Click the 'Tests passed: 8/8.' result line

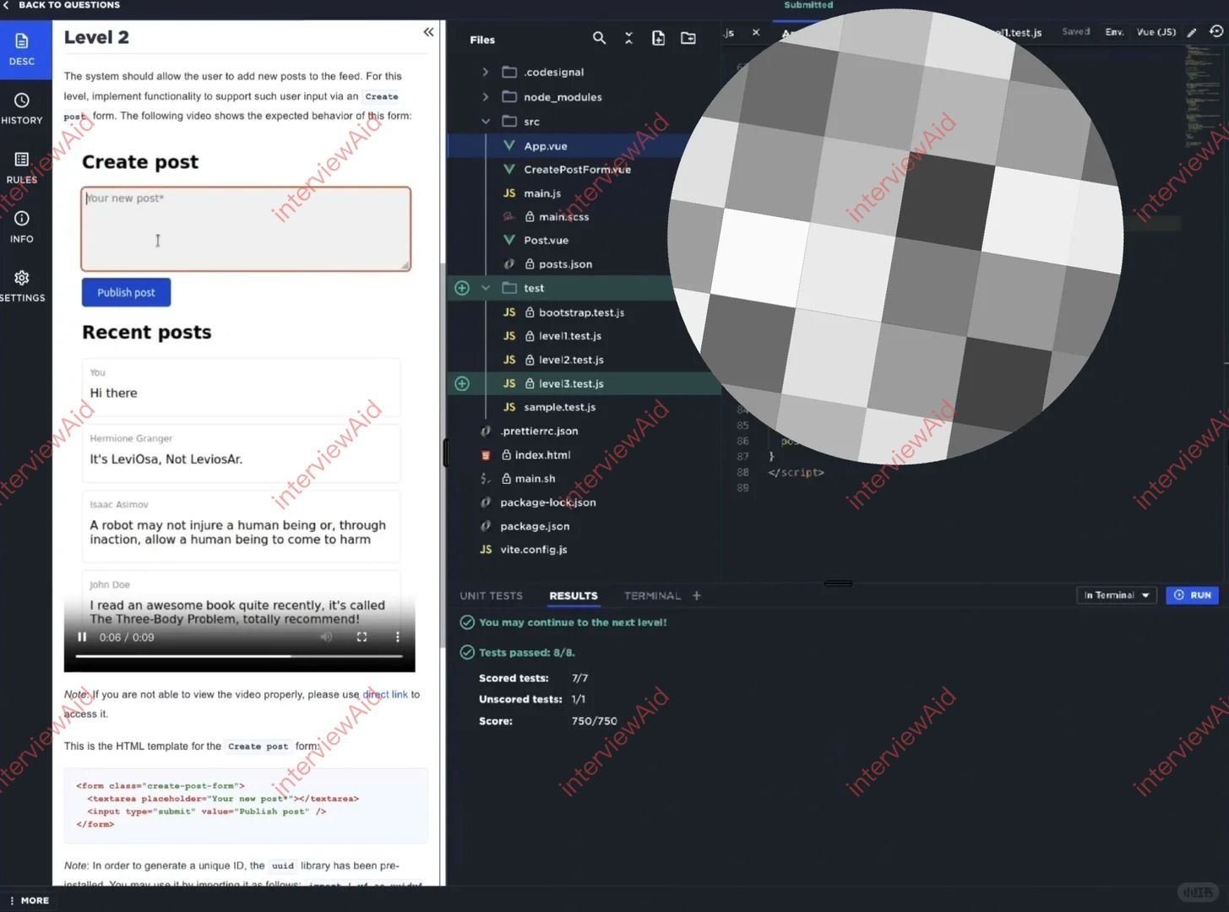(x=527, y=653)
